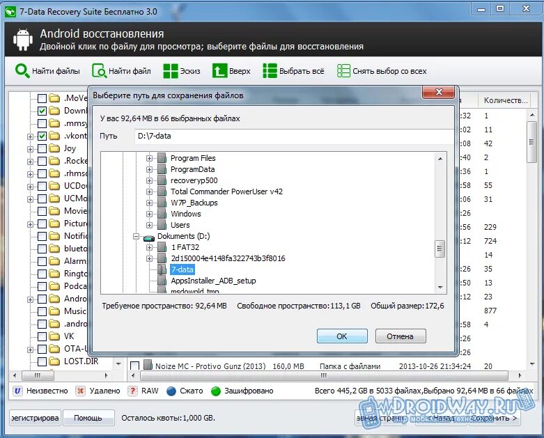
Task: Collapse the Dokuments (D:) drive node
Action: click(136, 236)
